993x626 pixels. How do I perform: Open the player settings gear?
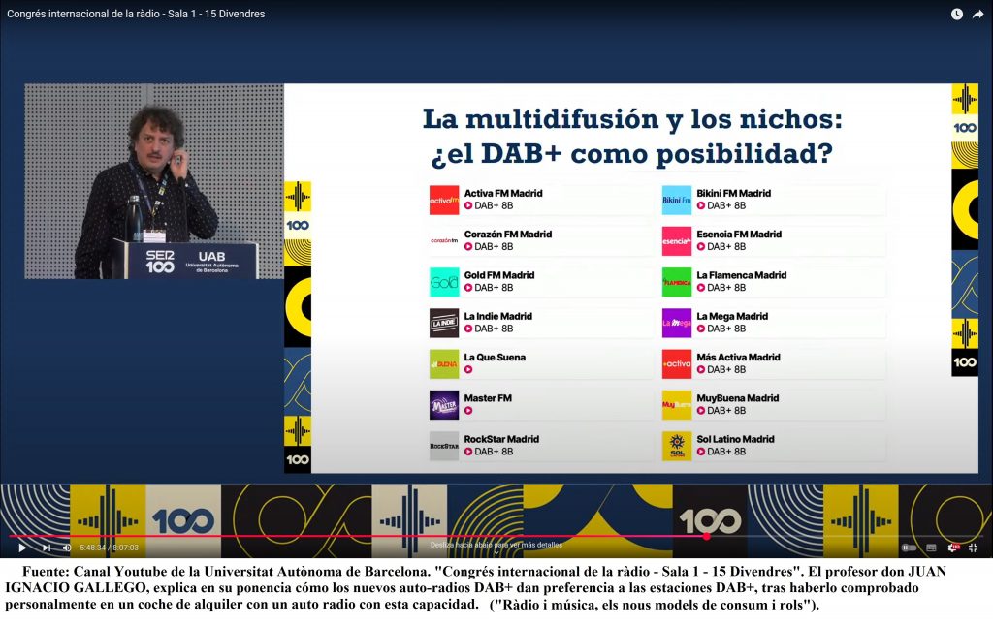point(953,548)
